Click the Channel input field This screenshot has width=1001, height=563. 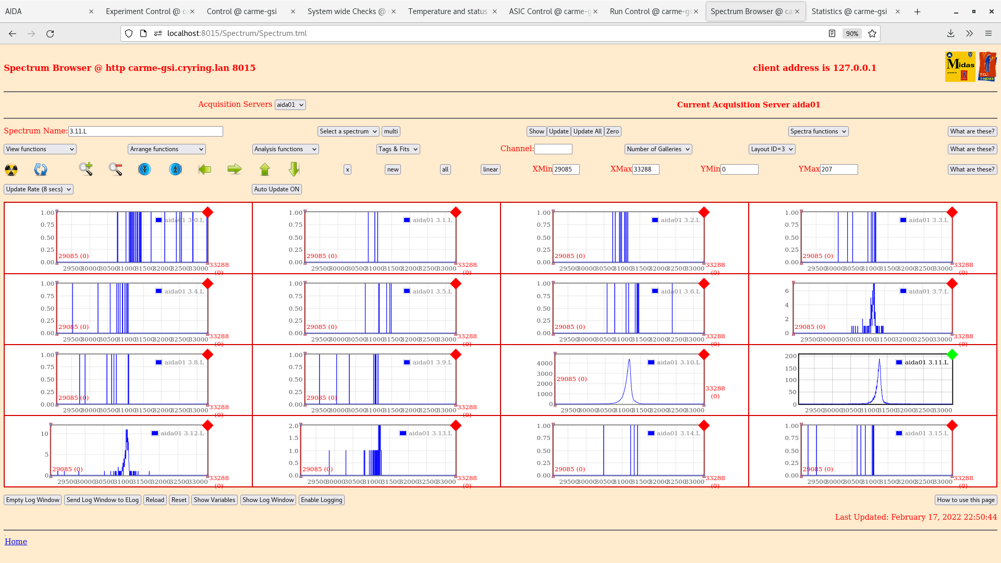click(553, 149)
